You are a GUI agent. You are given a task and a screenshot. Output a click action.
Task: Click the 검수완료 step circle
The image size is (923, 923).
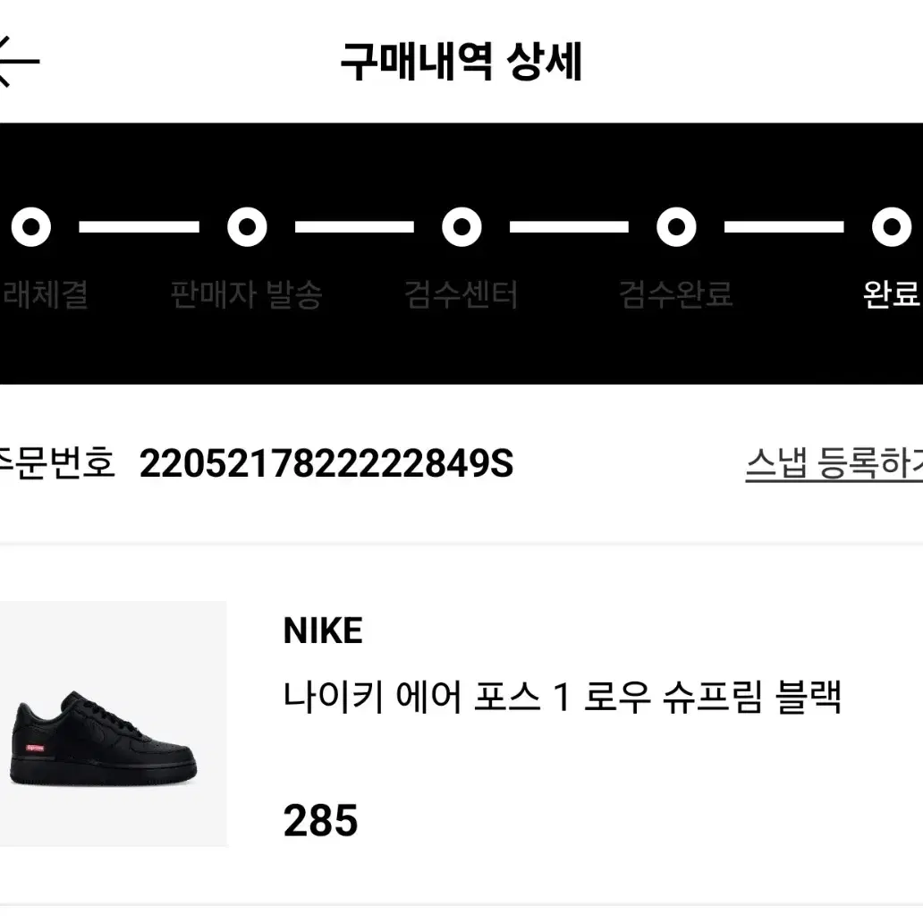pos(676,226)
